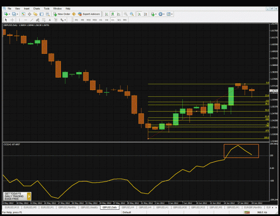This screenshot has height=216, width=280.
Task: Select the Arrows drawing tool
Action: click(62, 20)
